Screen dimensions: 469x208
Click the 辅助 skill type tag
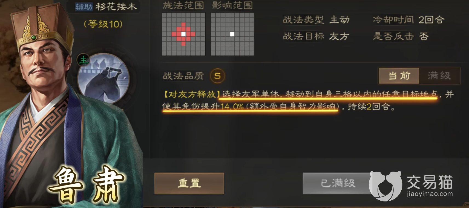click(x=84, y=7)
